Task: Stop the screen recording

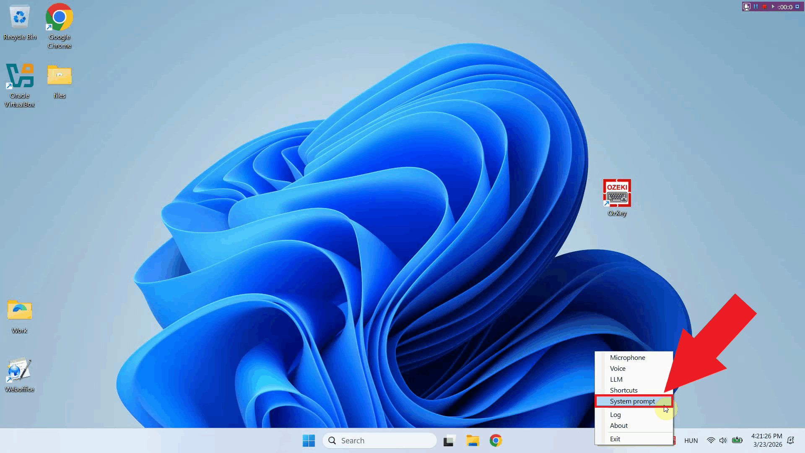Action: (765, 6)
